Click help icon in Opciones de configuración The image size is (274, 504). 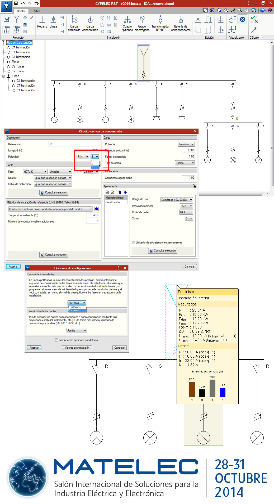tap(118, 268)
